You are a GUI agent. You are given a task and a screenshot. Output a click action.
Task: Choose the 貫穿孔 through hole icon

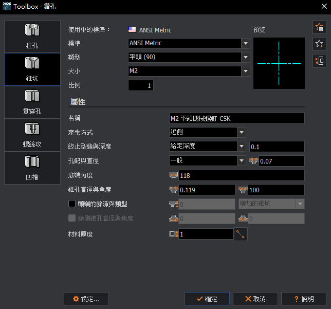click(x=32, y=102)
